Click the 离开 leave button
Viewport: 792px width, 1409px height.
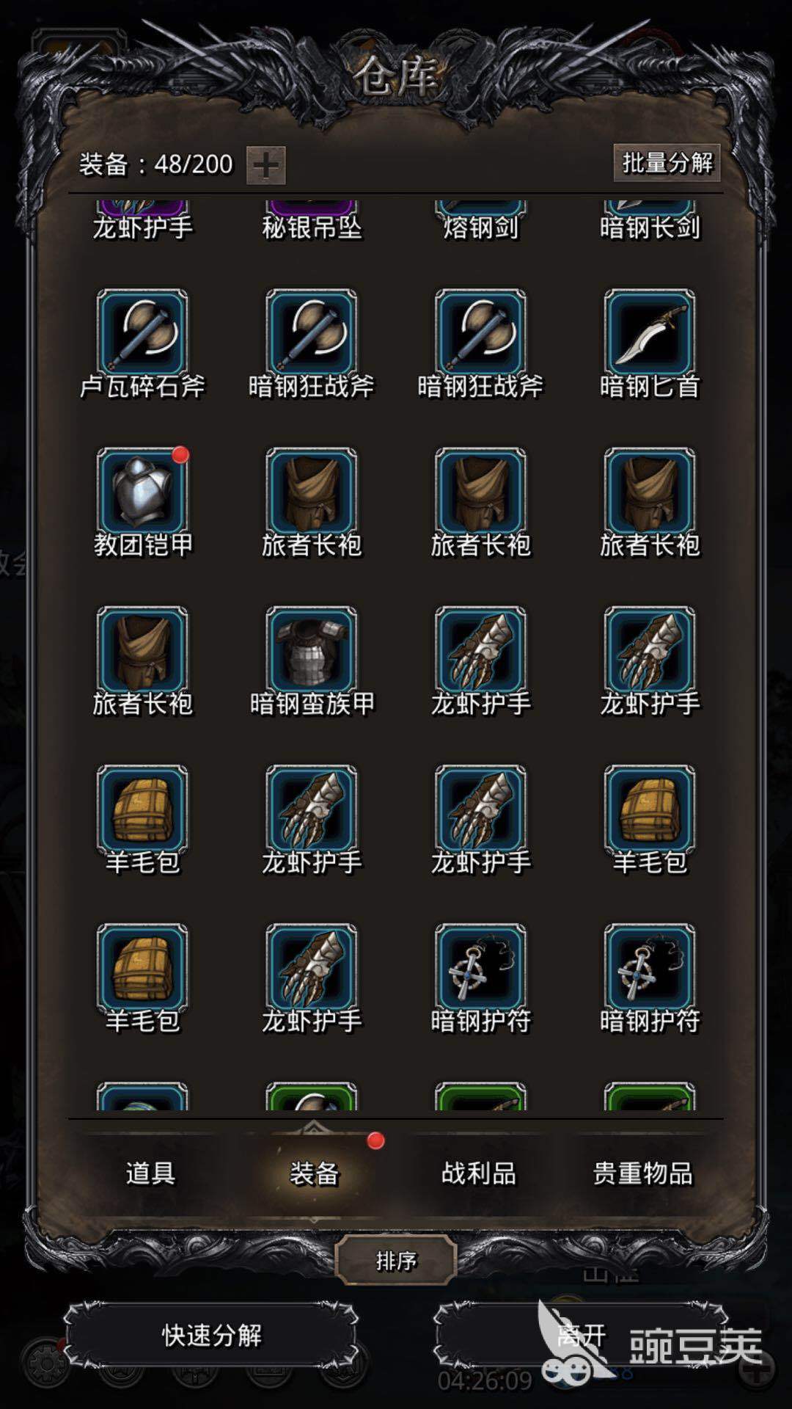[581, 1335]
